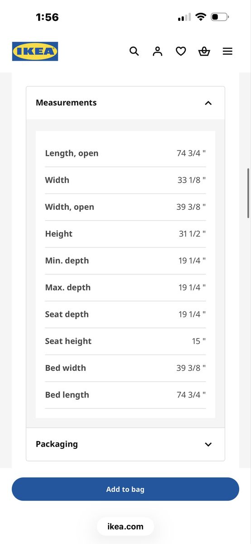Open the search magnifier icon

pos(134,51)
